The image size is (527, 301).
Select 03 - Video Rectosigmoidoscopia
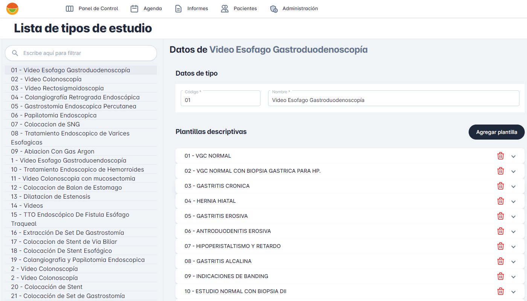click(x=81, y=88)
